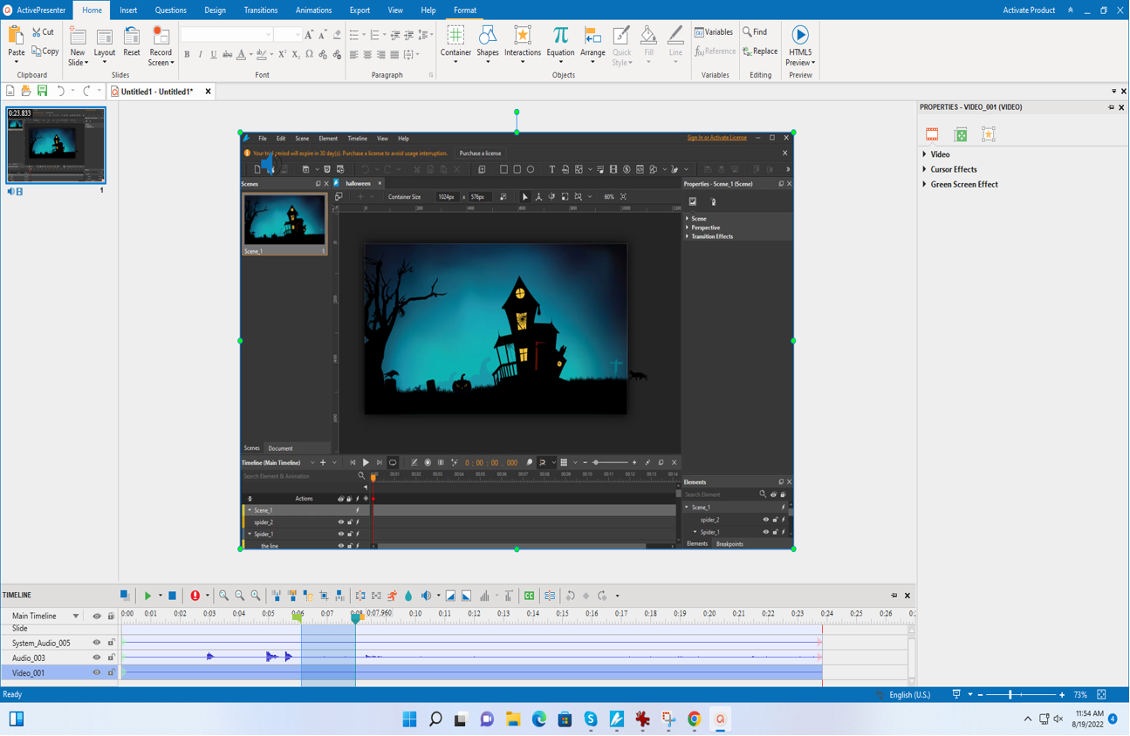
Task: Click the timeline snapping icon beside TIMELINE label
Action: point(125,596)
